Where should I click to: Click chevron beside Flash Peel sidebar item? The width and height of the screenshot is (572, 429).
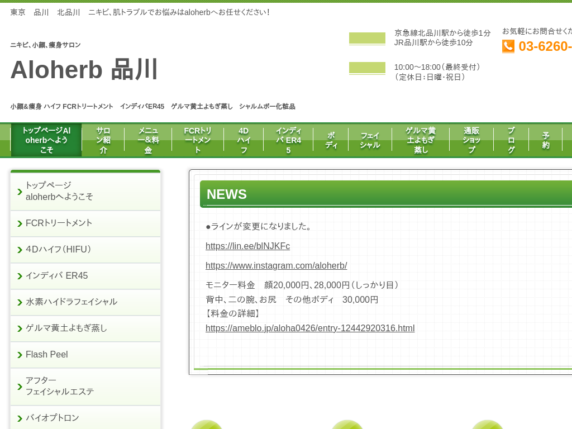click(20, 355)
